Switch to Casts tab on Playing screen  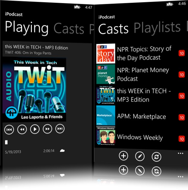pyautogui.click(x=69, y=29)
